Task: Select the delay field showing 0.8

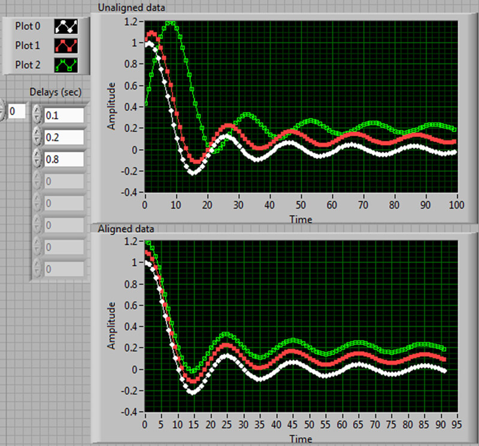Action: 64,159
